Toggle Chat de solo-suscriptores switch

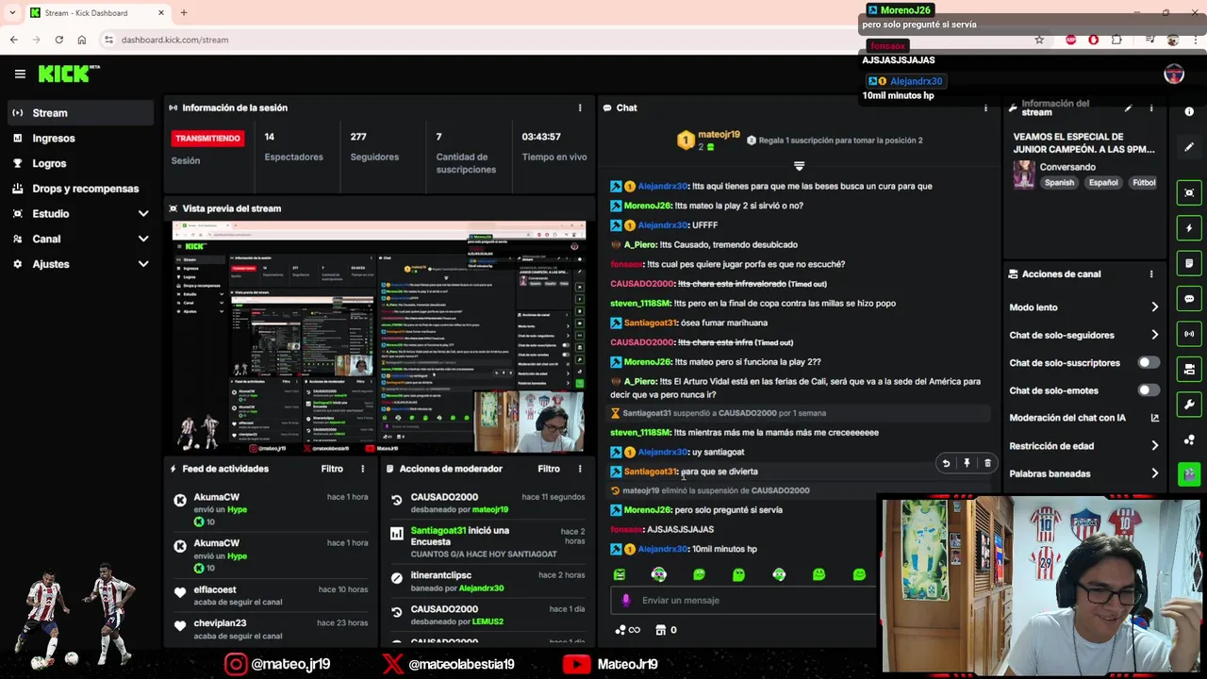[x=1149, y=362]
